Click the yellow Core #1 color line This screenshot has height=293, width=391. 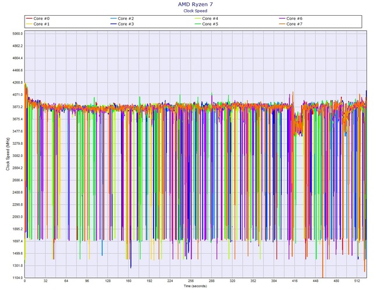[x=29, y=24]
